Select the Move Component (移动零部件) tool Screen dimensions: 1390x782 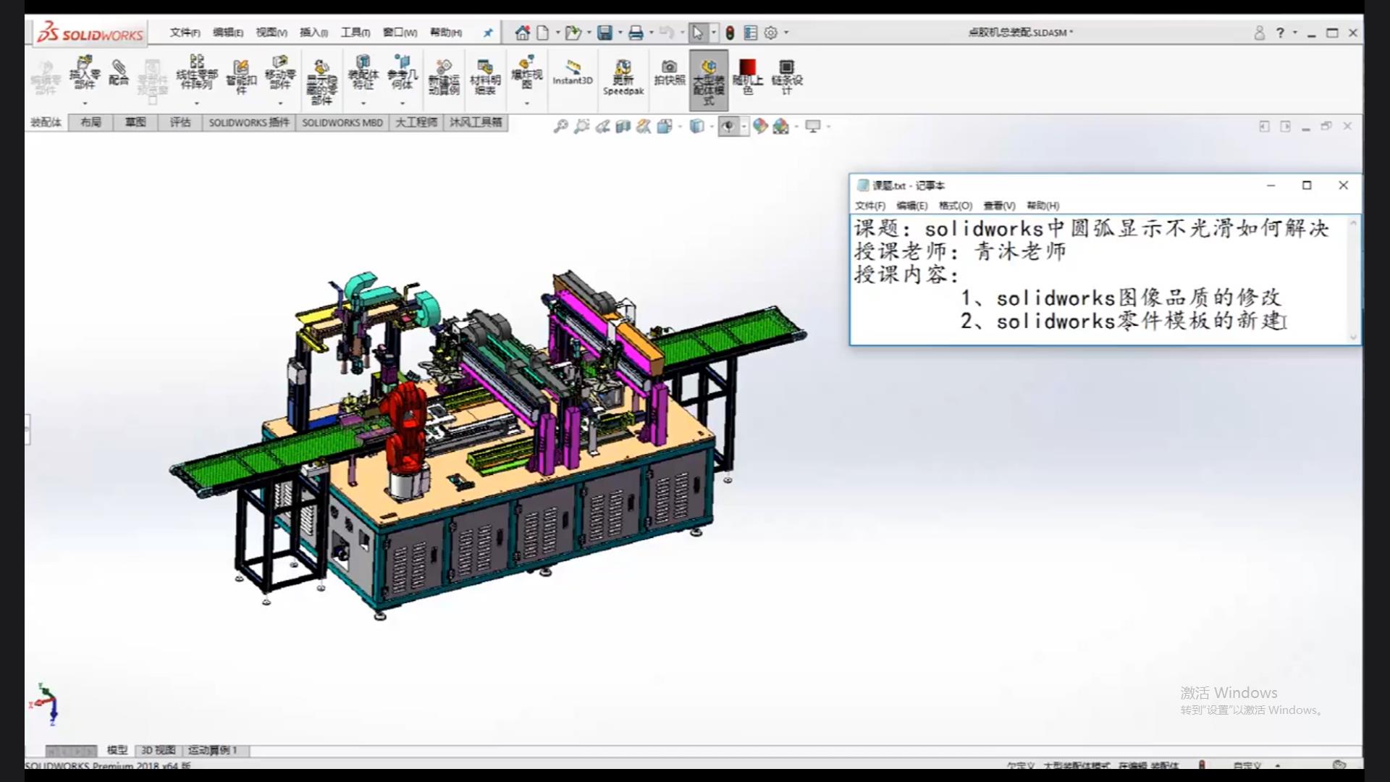tap(280, 72)
